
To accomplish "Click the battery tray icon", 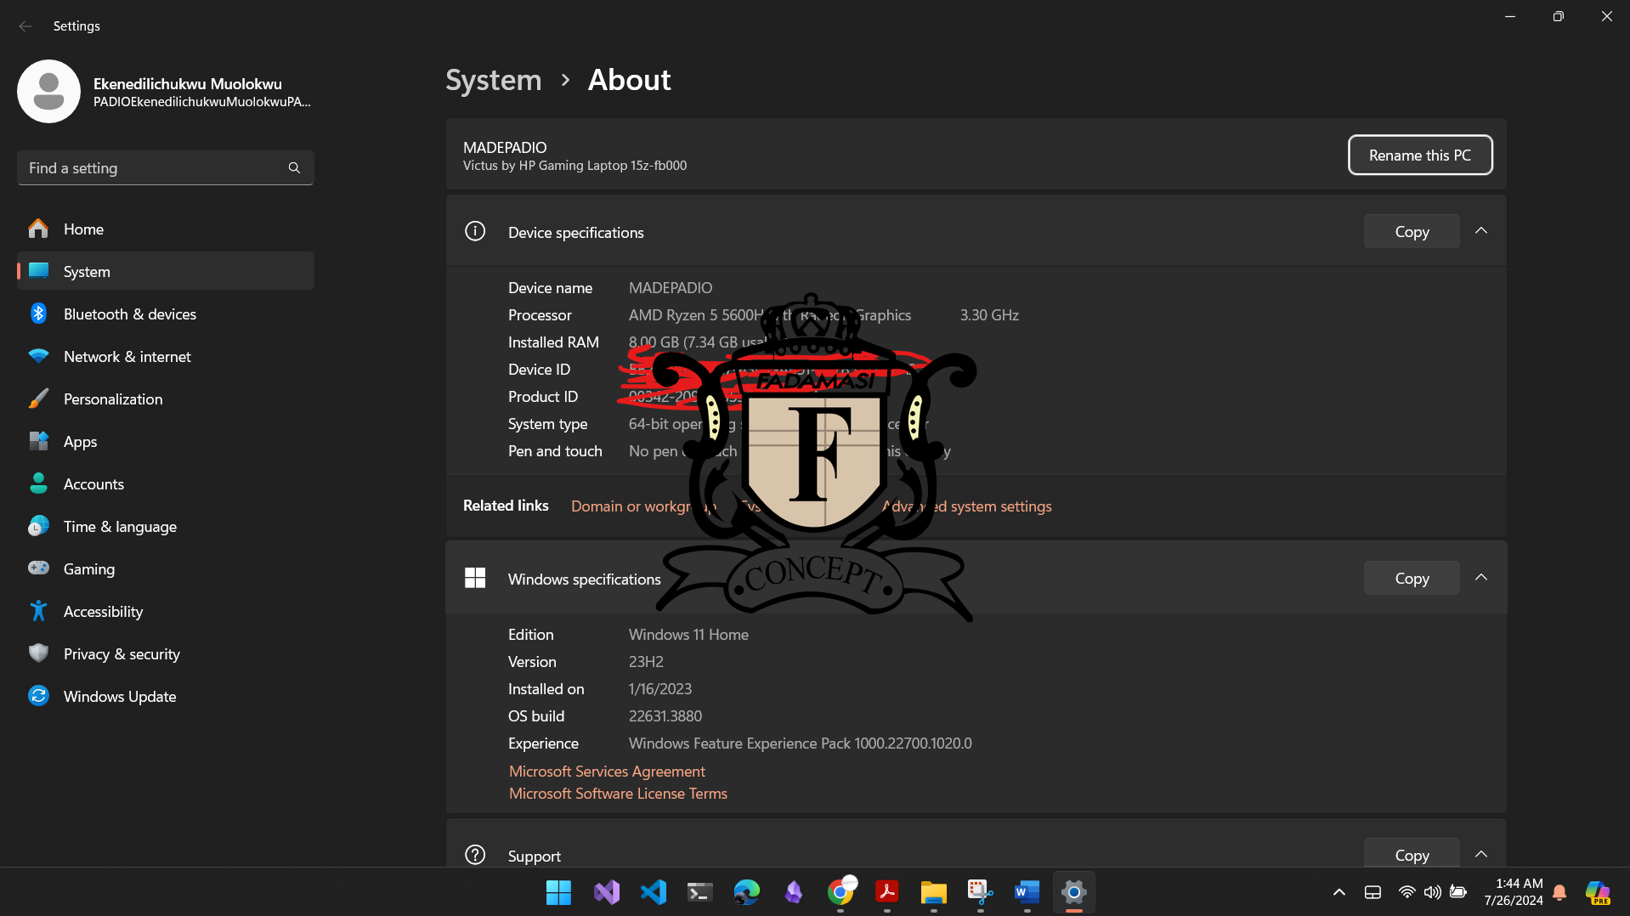I will click(1458, 892).
